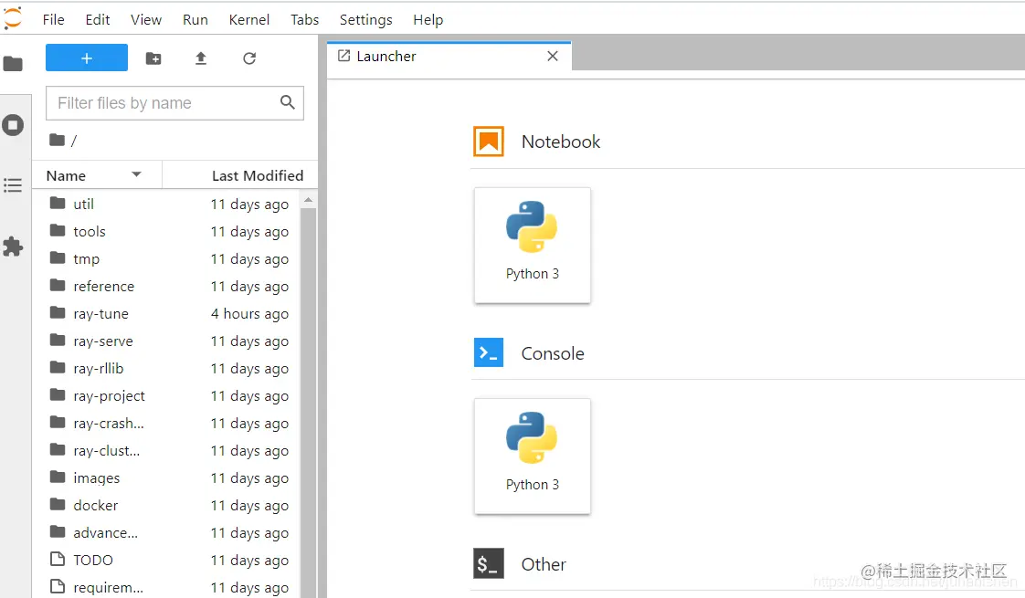Open the Help menu
The height and width of the screenshot is (598, 1025).
[x=428, y=19]
